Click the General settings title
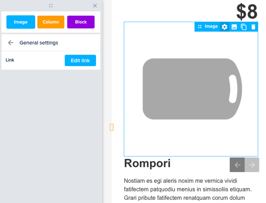This screenshot has height=203, width=266. 39,43
